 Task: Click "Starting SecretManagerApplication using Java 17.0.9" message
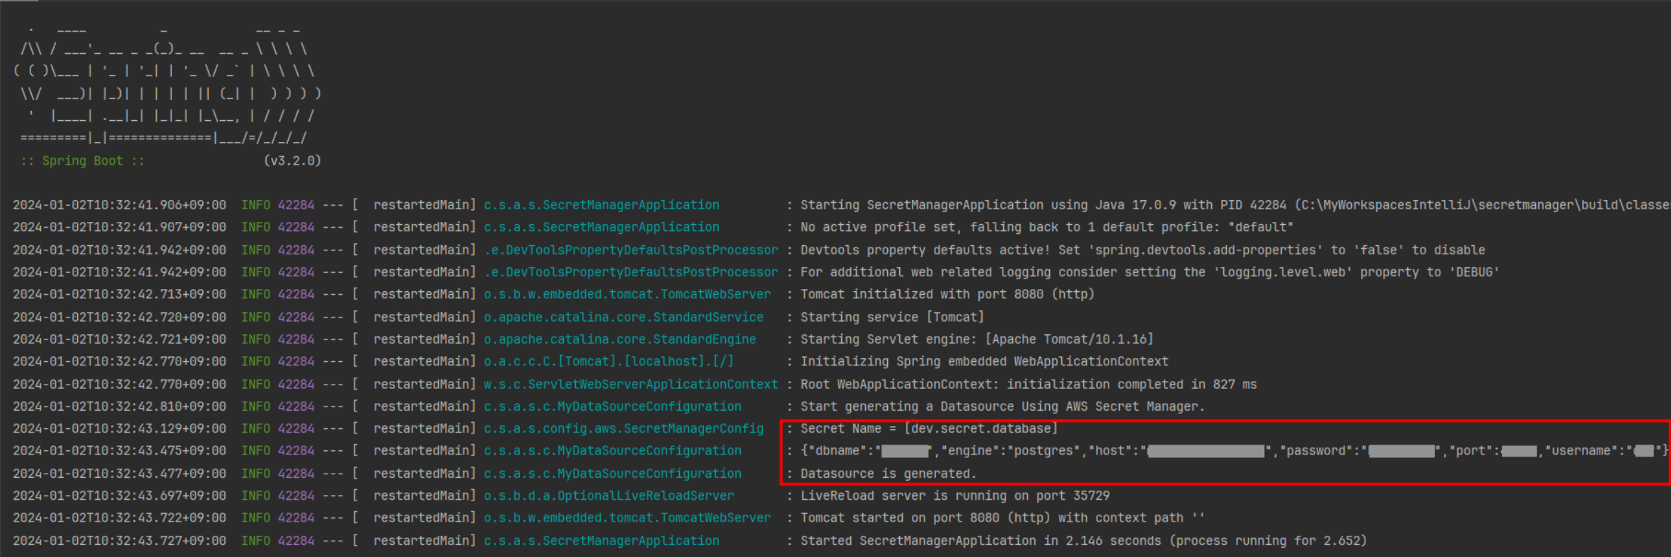(x=1235, y=205)
